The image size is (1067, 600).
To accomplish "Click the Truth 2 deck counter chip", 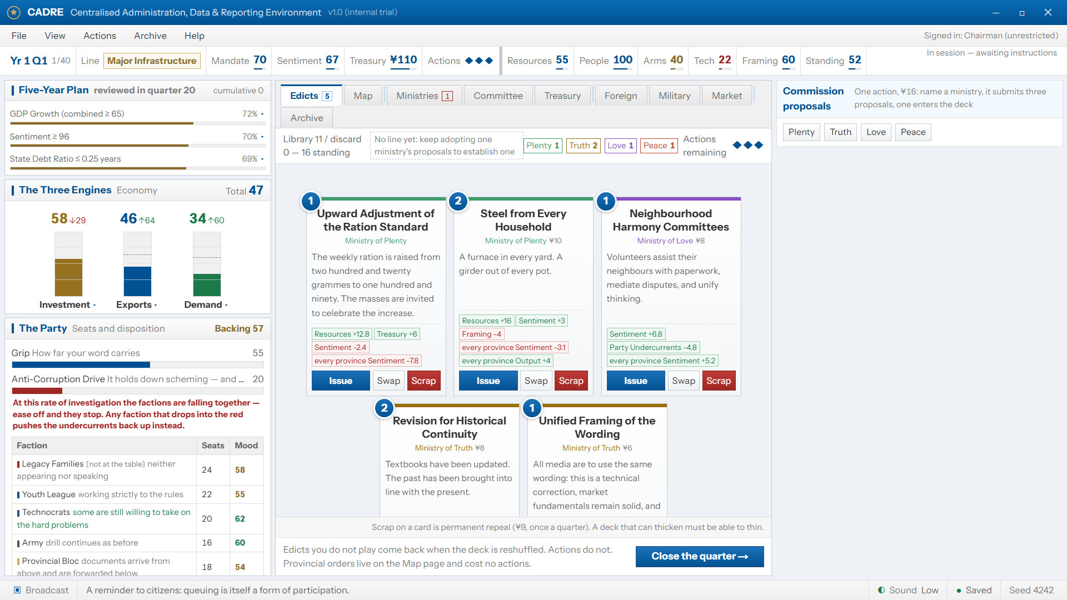I will [583, 146].
